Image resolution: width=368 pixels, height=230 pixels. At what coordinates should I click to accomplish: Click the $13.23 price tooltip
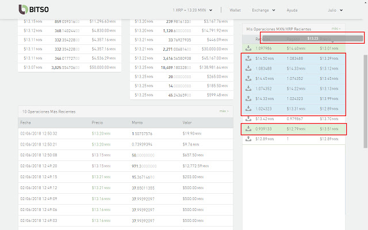[312, 39]
